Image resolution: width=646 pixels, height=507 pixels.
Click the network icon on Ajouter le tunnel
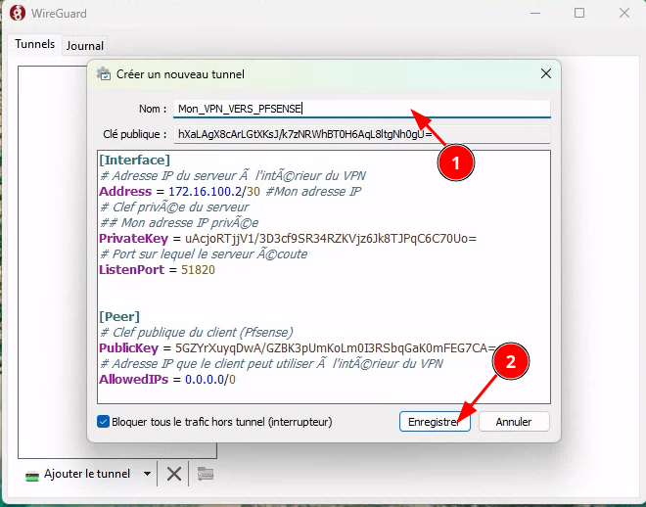[x=32, y=474]
